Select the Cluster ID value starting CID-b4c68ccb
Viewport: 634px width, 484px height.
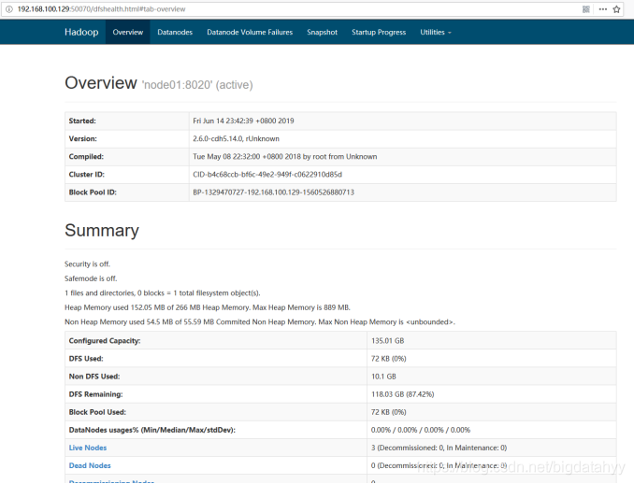[267, 174]
